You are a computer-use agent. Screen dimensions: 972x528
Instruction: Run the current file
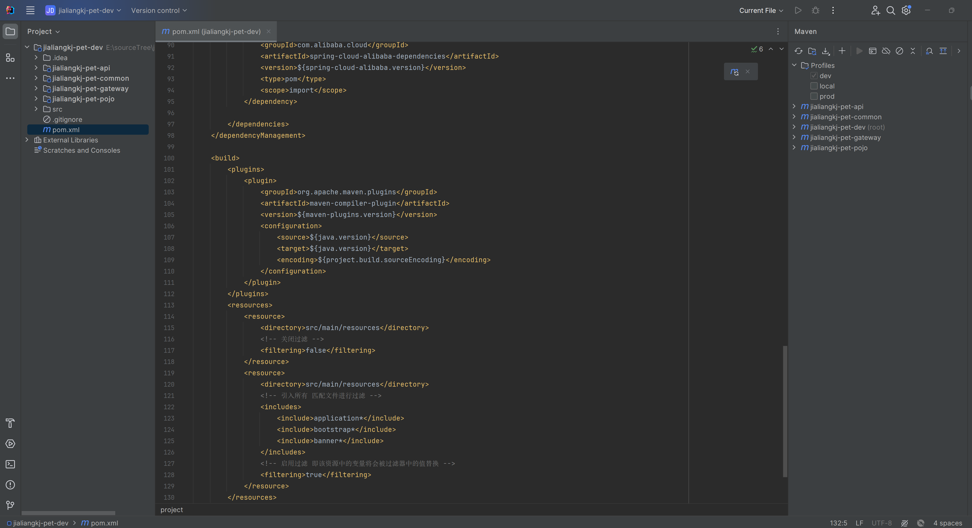[798, 11]
